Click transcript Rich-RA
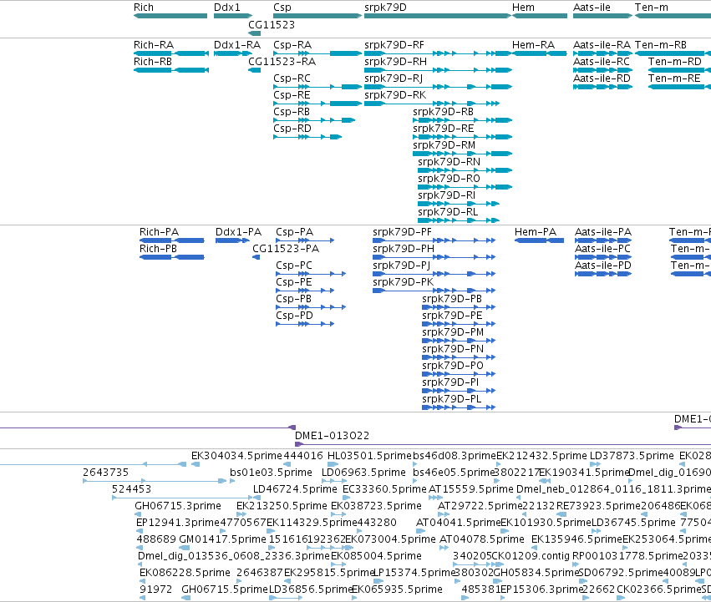 (154, 45)
